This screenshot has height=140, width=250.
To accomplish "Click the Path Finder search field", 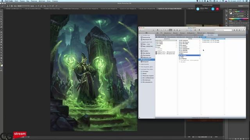I will (x=223, y=30).
